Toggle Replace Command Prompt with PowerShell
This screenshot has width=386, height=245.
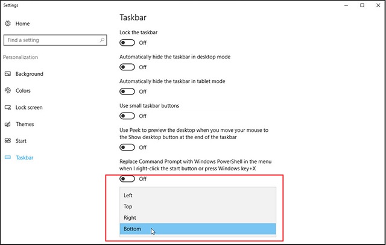pos(127,179)
